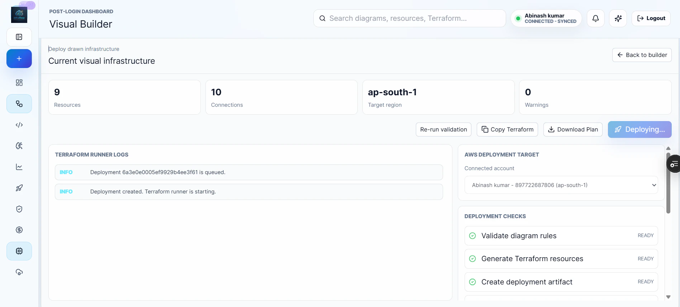Toggle the sidebar panel collapse icon

tap(19, 37)
